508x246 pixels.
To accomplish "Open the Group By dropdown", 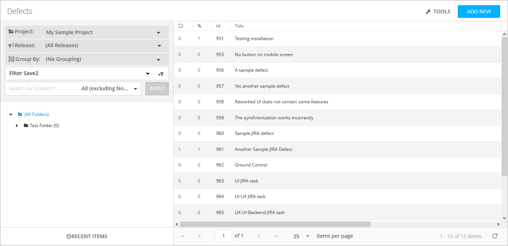I will click(159, 59).
